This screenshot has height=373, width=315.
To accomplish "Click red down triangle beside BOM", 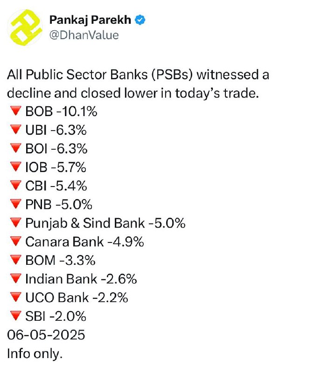I will [x=16, y=260].
